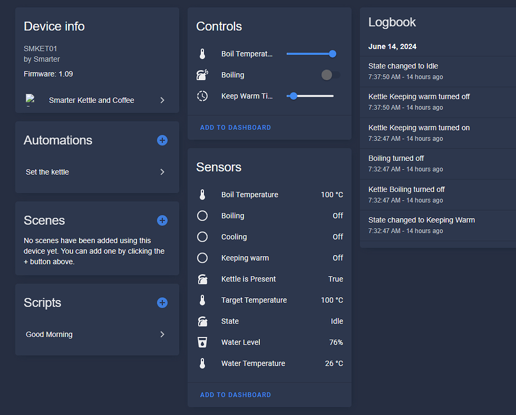The height and width of the screenshot is (415, 516).
Task: Click the Water Level cup icon
Action: tap(202, 342)
